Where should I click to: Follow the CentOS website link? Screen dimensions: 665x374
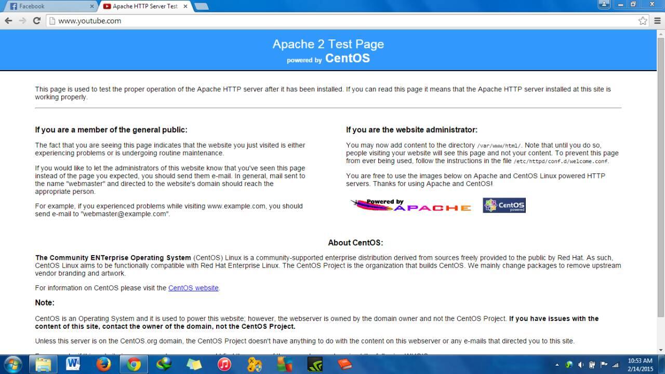(193, 288)
